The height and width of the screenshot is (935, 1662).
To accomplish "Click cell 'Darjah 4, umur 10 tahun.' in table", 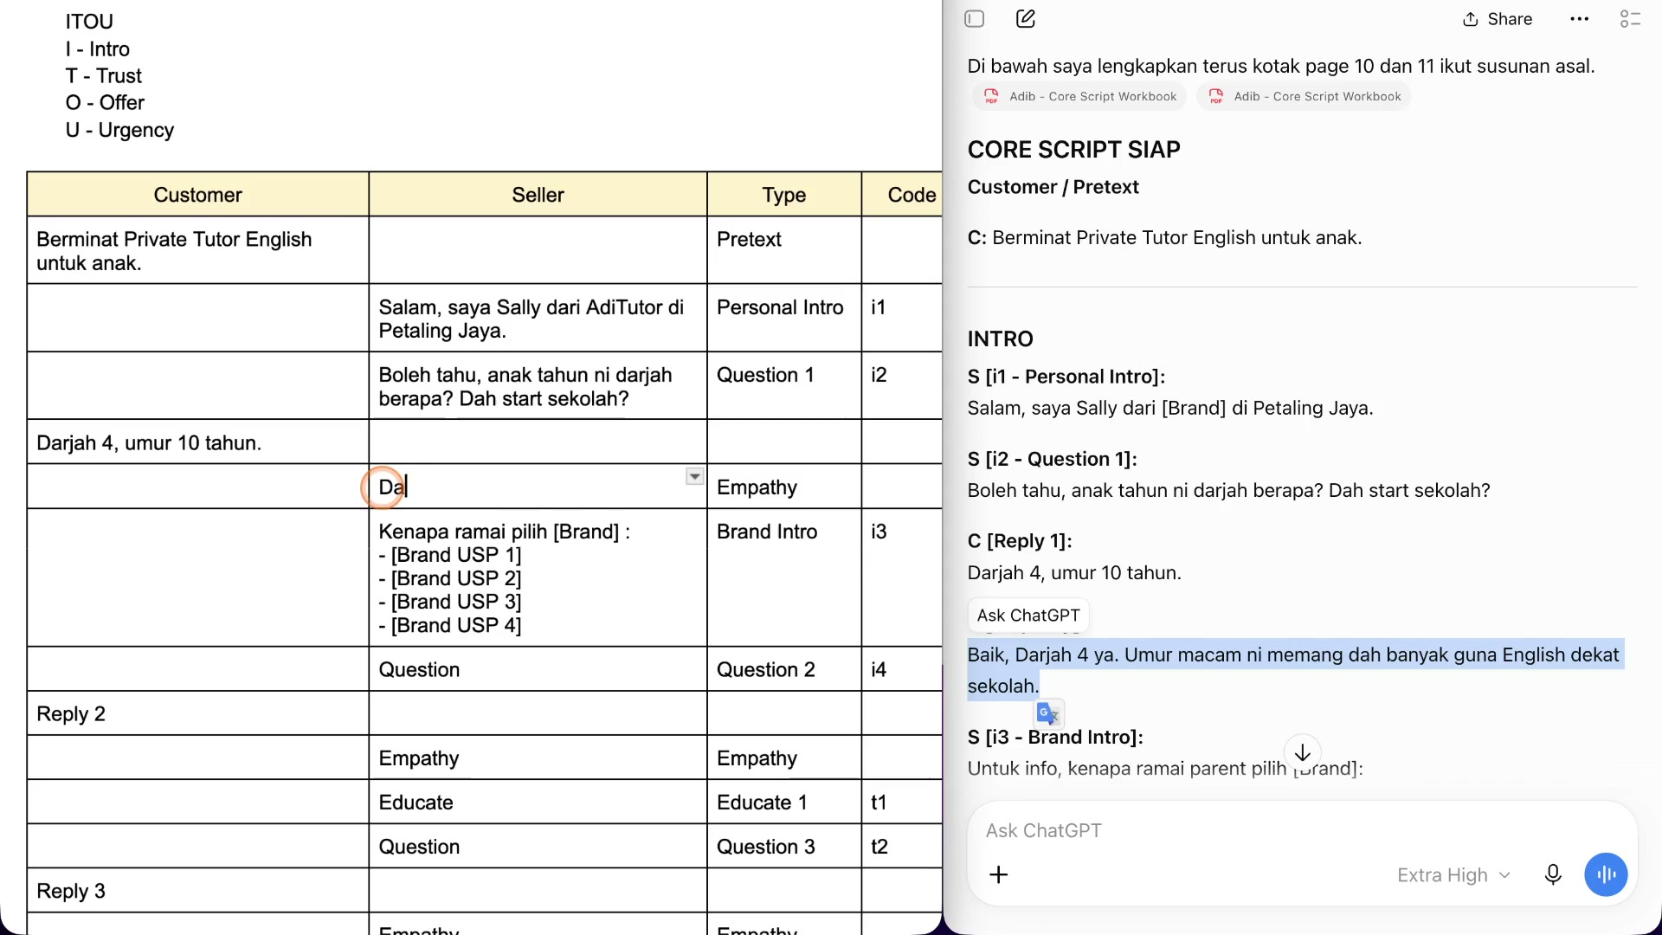I will 198,442.
